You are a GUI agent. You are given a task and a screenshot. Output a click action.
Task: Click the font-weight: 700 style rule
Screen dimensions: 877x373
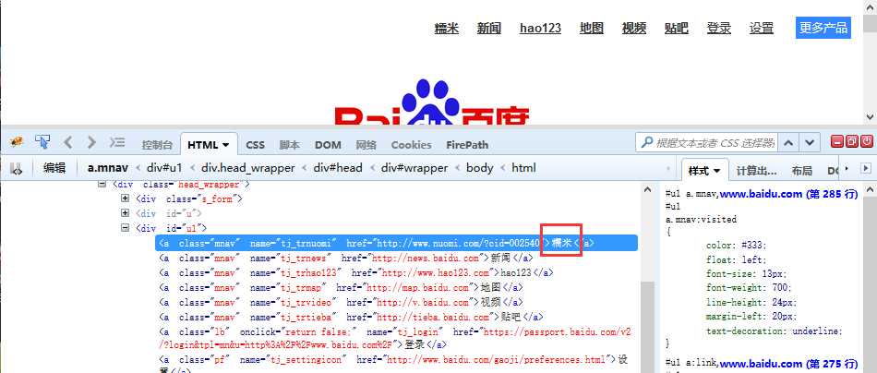click(x=749, y=287)
